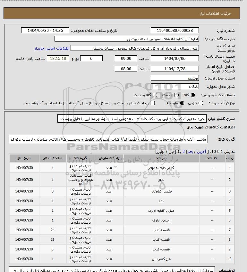This screenshot has width=247, height=272.
Task: Select the متوسط purchase type radio
Action: [182, 103]
